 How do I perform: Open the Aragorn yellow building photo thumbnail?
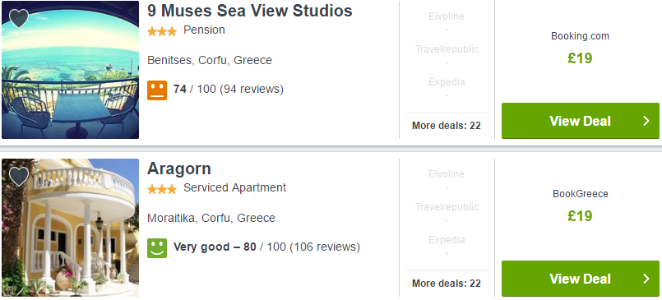(x=70, y=228)
